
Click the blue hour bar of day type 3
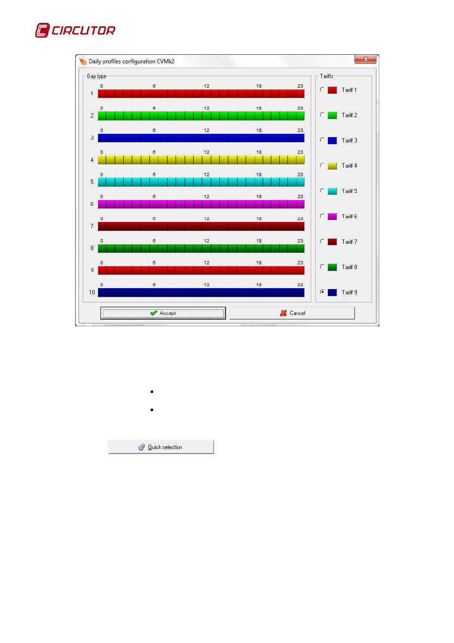(x=201, y=138)
